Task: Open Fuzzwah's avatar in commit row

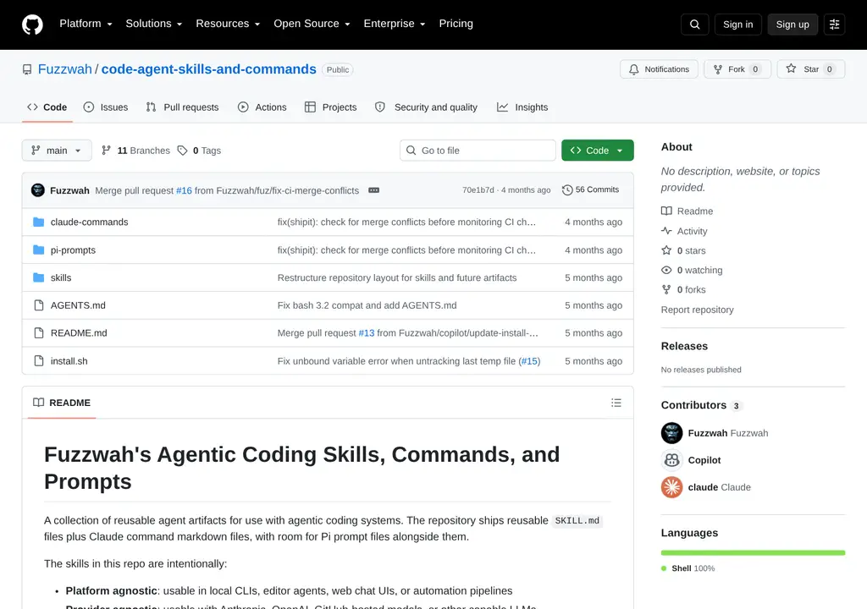Action: pyautogui.click(x=37, y=190)
